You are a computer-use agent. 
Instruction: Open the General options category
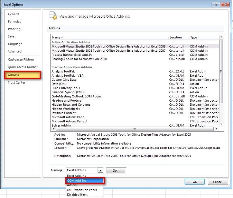coord(14,14)
